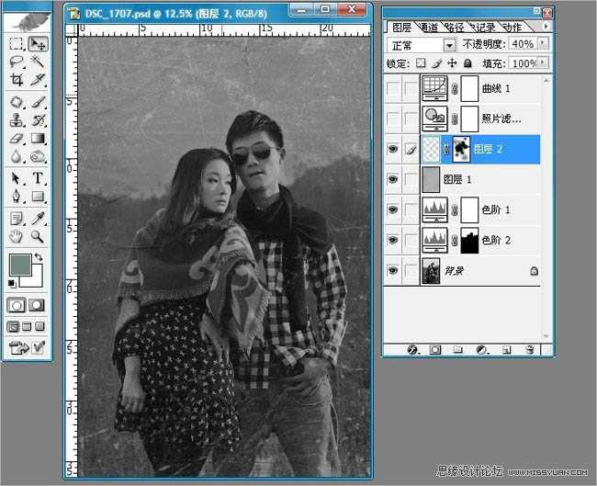Screen dimensions: 597x486
Task: Reset default foreground and background colors
Action: pos(12,283)
